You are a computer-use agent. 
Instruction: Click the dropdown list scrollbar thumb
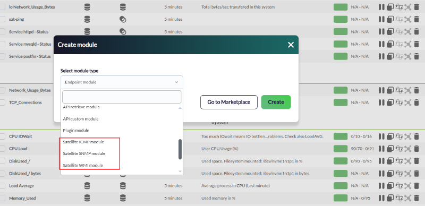tap(180, 149)
